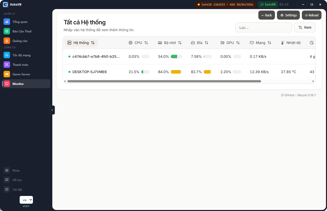Focus the Lọc filter input field
Image resolution: width=327 pixels, height=211 pixels.
(x=263, y=27)
